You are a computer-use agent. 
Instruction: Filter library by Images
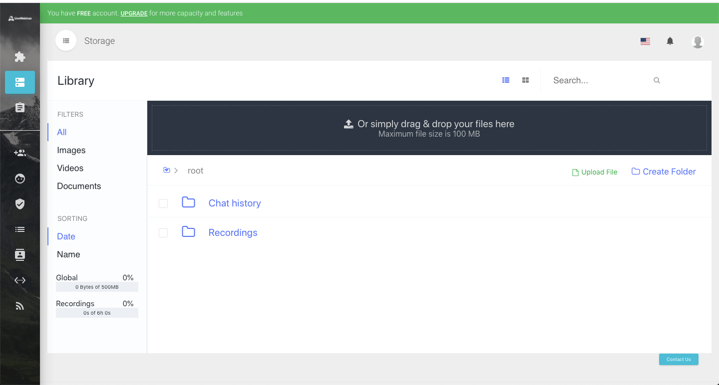[71, 150]
